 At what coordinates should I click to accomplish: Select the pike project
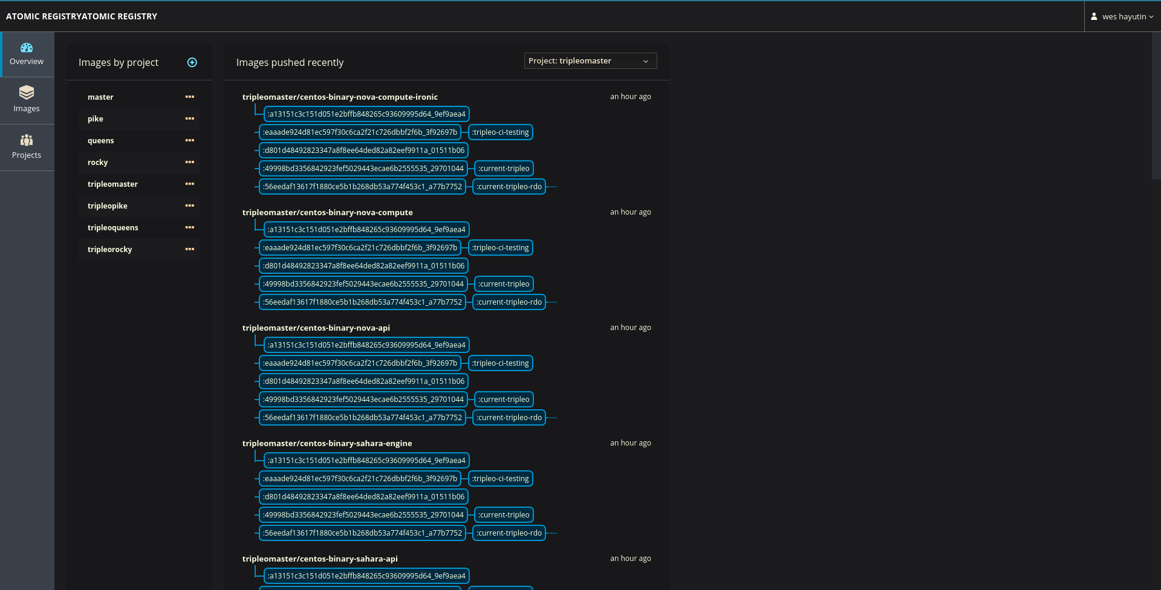click(96, 119)
